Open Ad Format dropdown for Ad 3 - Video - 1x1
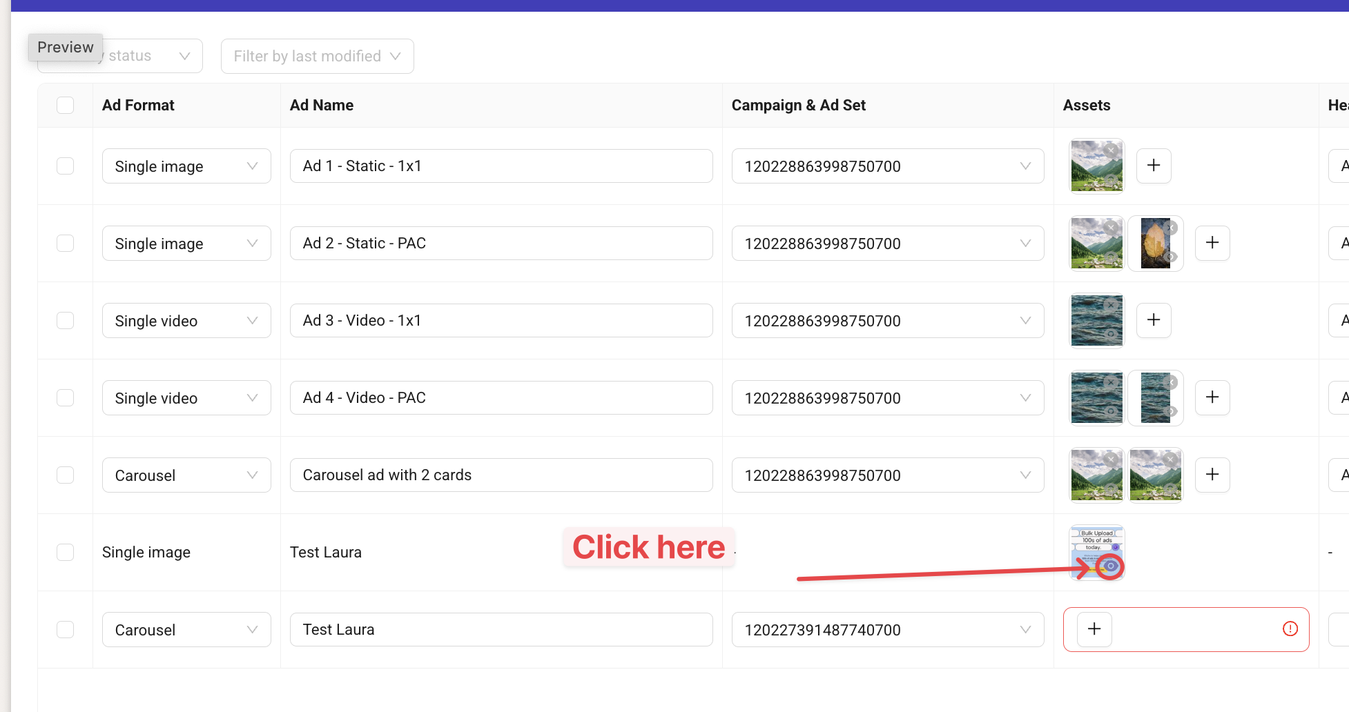 tap(186, 321)
